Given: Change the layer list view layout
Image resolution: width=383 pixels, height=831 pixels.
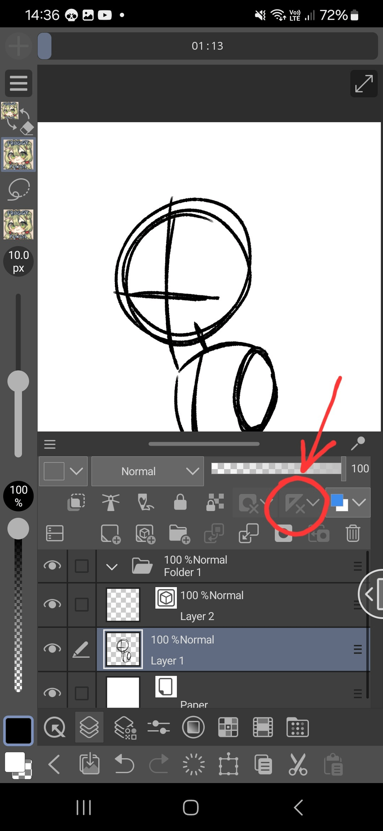Looking at the screenshot, I should [55, 533].
